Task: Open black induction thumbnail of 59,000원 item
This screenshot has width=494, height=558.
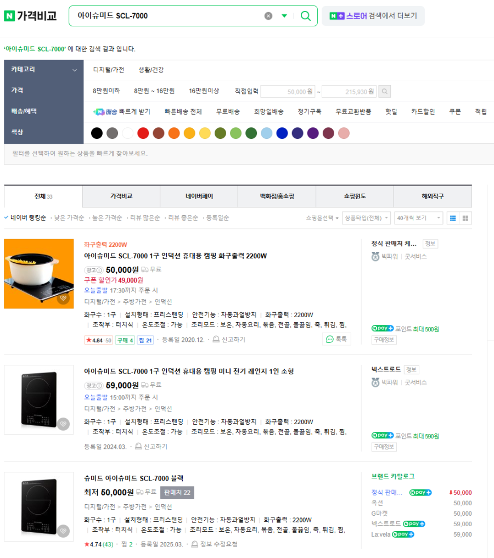Action: [x=39, y=399]
